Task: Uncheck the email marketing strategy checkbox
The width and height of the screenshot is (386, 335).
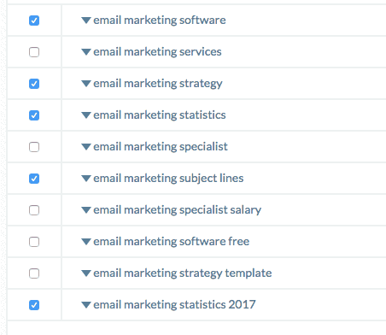Action: (34, 84)
